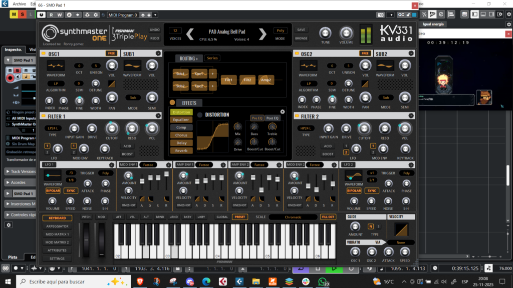This screenshot has height=288, width=513.
Task: Click SUB1 waveform display
Action: (132, 66)
